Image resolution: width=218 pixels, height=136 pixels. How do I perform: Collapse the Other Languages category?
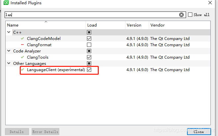(x=9, y=63)
